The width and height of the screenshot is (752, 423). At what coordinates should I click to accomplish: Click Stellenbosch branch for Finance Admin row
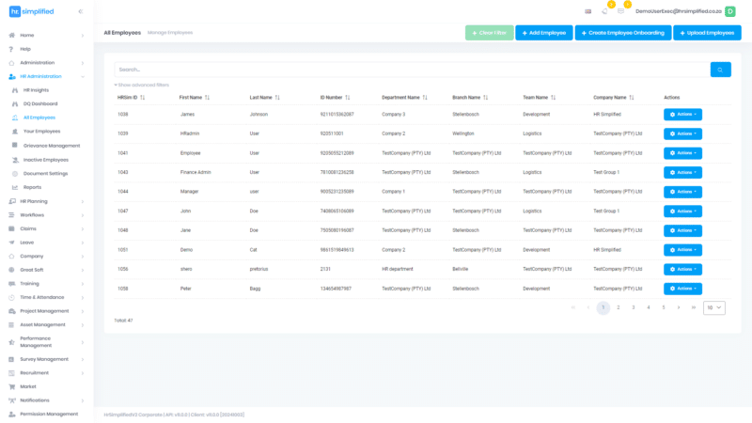pos(465,172)
